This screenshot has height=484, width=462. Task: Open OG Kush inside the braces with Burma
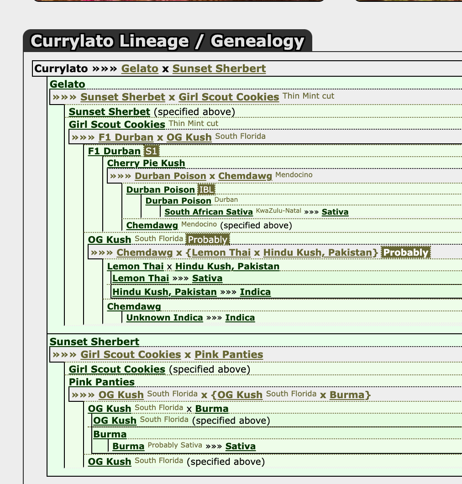click(x=240, y=395)
